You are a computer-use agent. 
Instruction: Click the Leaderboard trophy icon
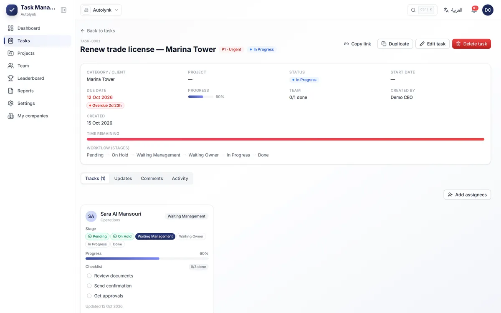coord(11,78)
